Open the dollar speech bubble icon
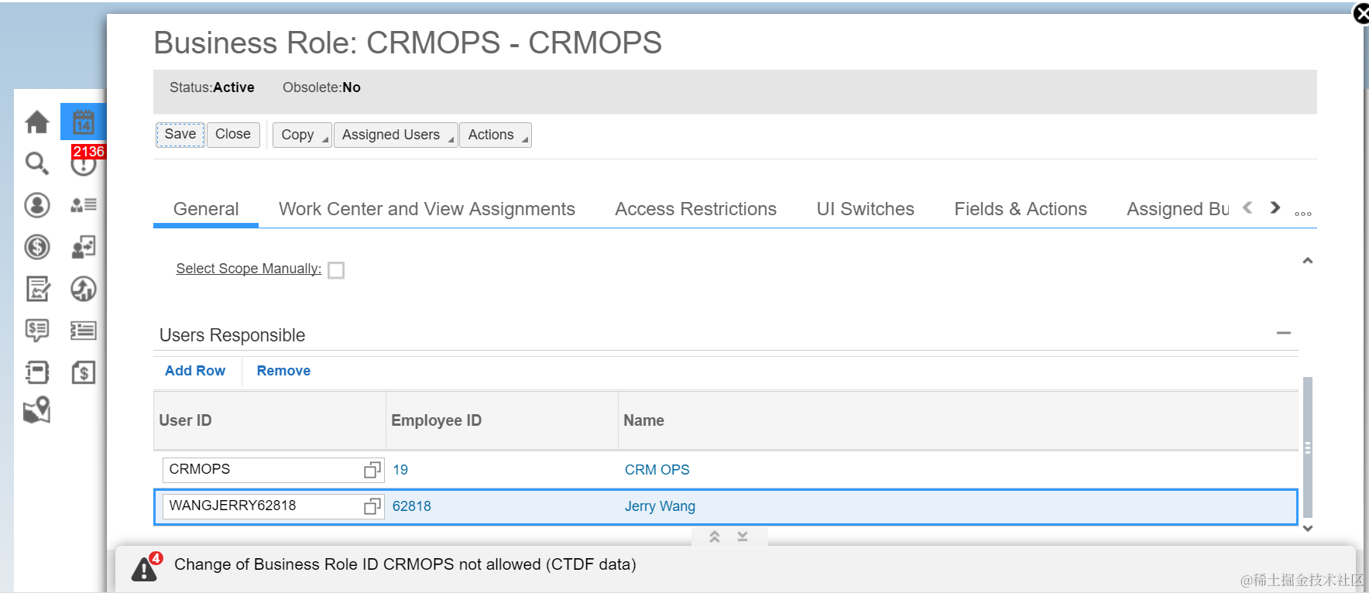 tap(37, 331)
